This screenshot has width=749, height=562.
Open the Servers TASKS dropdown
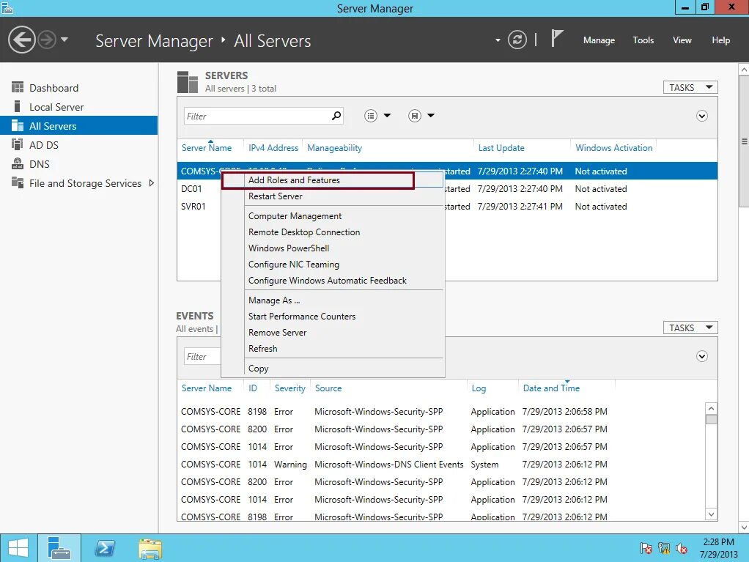[690, 87]
